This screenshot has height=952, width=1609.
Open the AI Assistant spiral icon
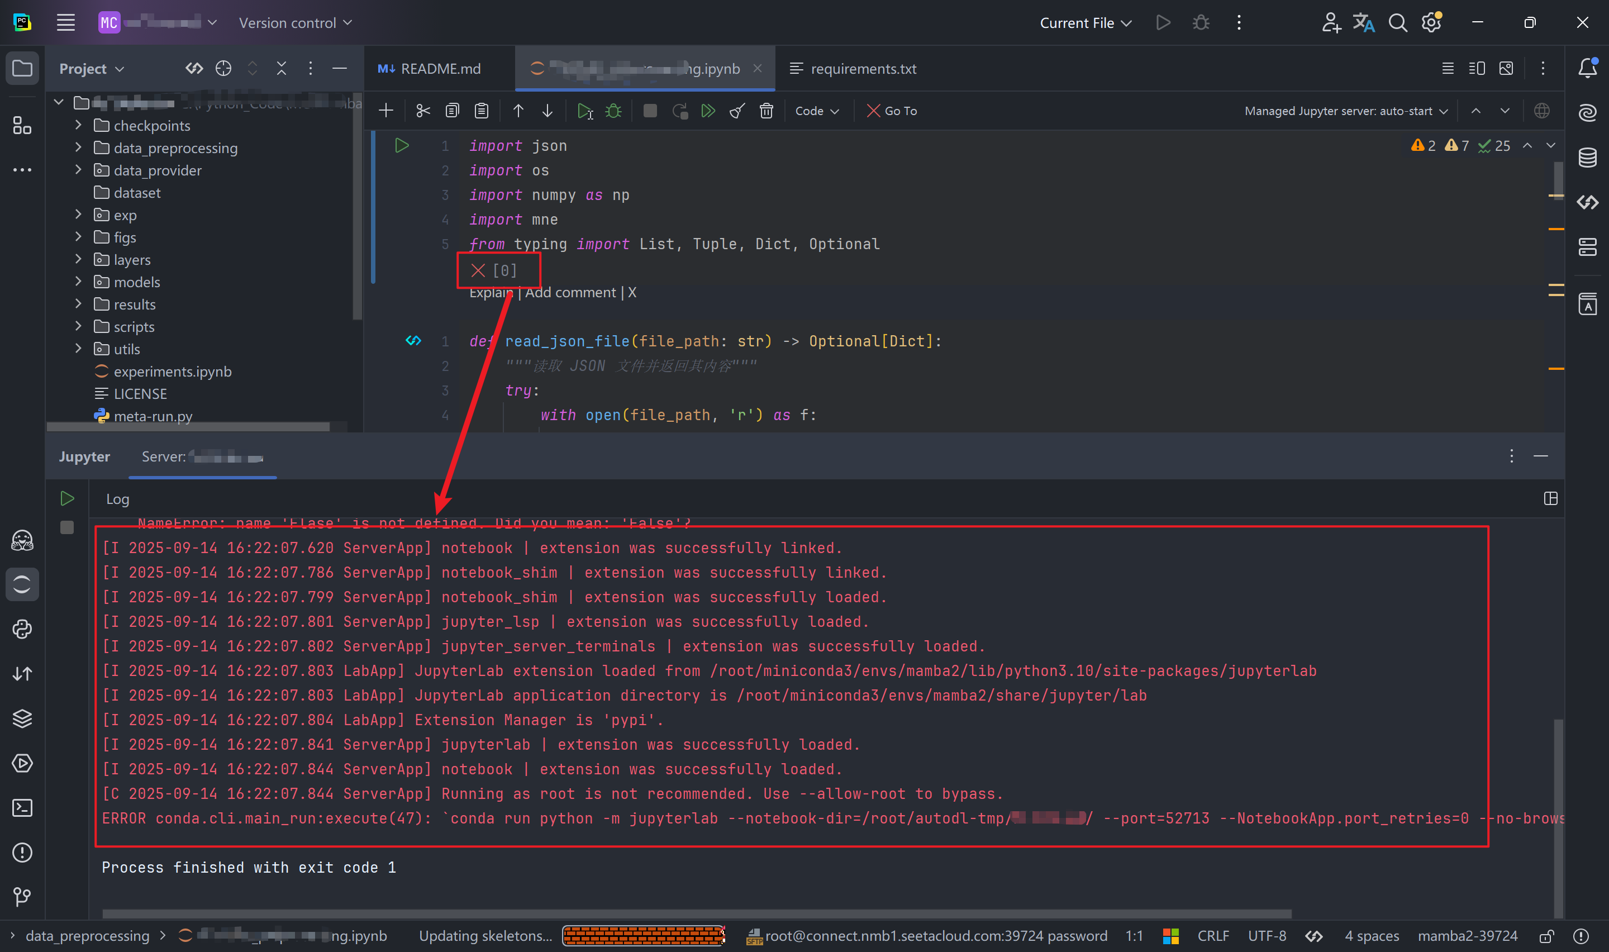1587,113
